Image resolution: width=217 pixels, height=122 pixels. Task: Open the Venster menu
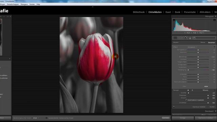[x=32, y=4]
